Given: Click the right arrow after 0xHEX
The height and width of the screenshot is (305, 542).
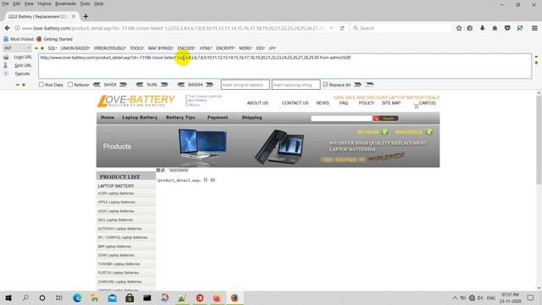Looking at the screenshot, I should pyautogui.click(x=123, y=85).
